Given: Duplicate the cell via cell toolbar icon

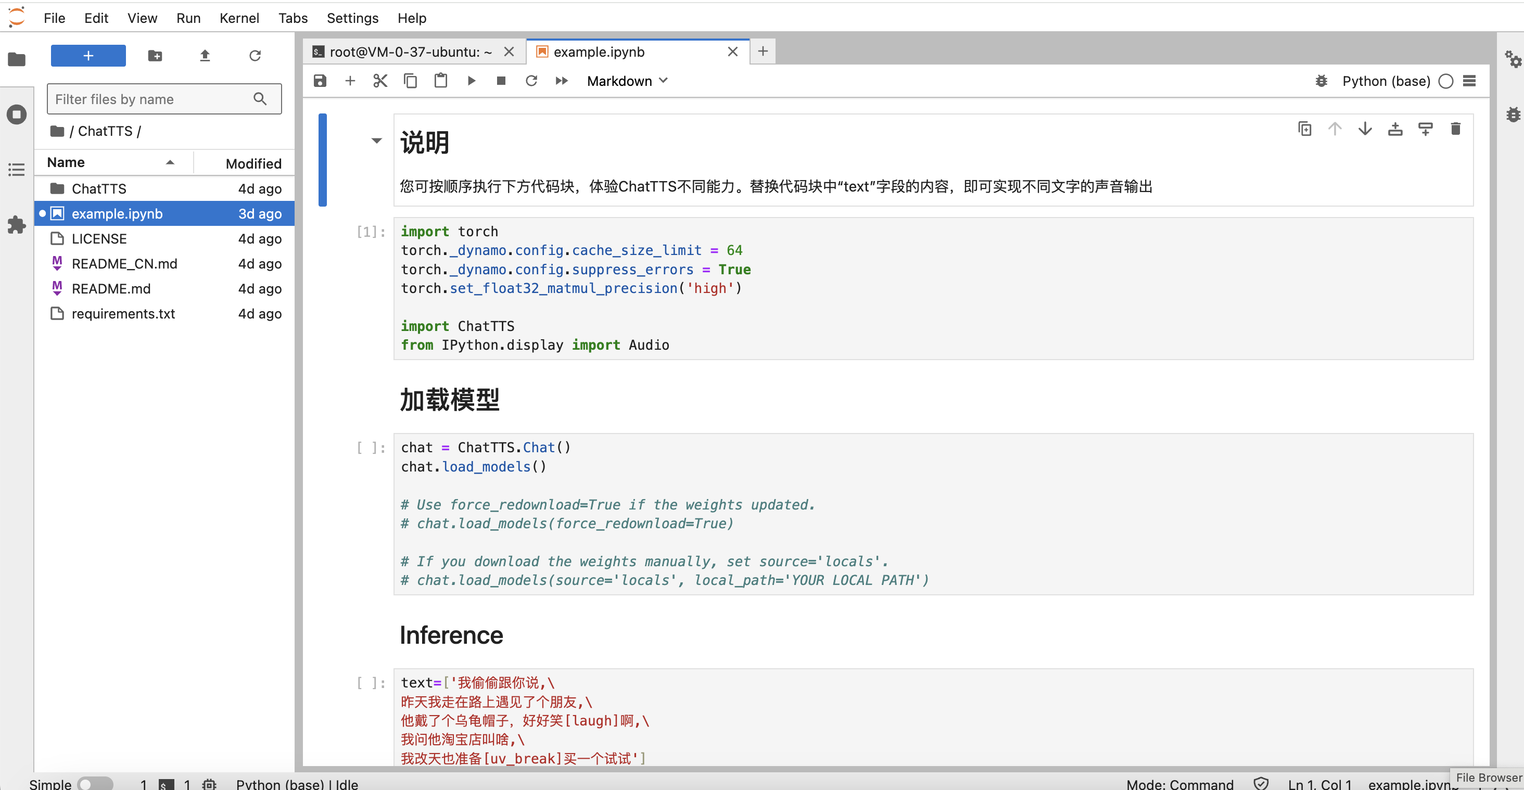Looking at the screenshot, I should click(x=1304, y=129).
